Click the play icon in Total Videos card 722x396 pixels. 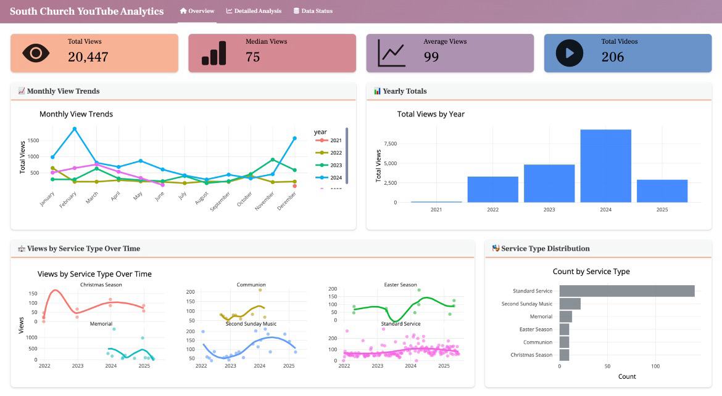coord(569,53)
